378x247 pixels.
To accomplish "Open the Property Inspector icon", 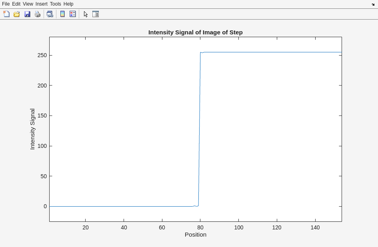I will tap(96, 14).
